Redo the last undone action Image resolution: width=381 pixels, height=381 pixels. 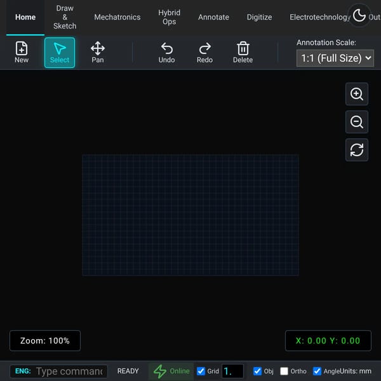pyautogui.click(x=205, y=53)
